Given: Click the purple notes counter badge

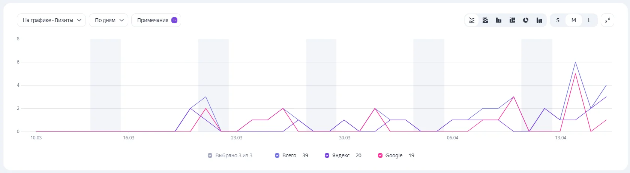Looking at the screenshot, I should (174, 20).
